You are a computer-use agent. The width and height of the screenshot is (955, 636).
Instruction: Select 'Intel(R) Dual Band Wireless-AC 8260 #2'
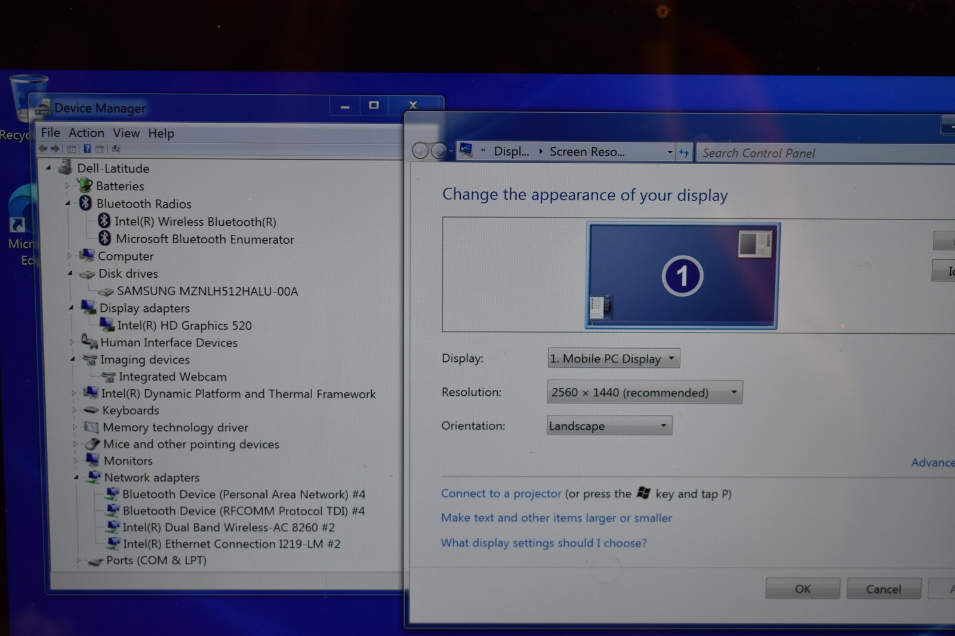tap(229, 528)
